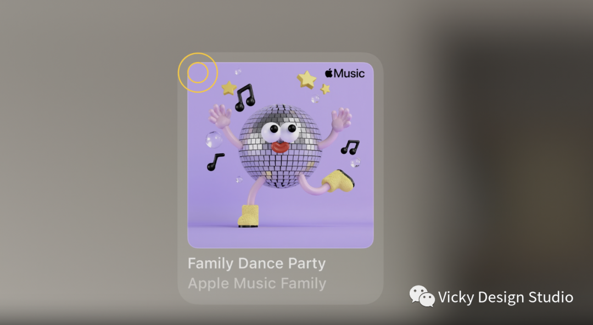Click the yellow circular pointer ring

(x=198, y=72)
